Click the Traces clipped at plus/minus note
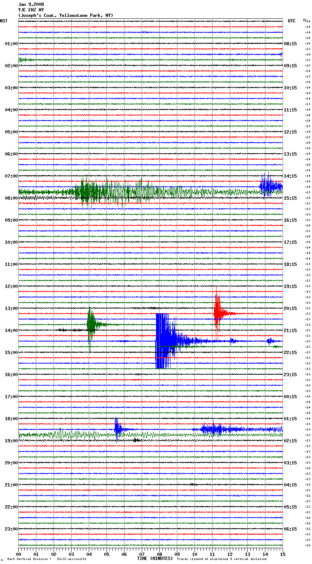 222,559
